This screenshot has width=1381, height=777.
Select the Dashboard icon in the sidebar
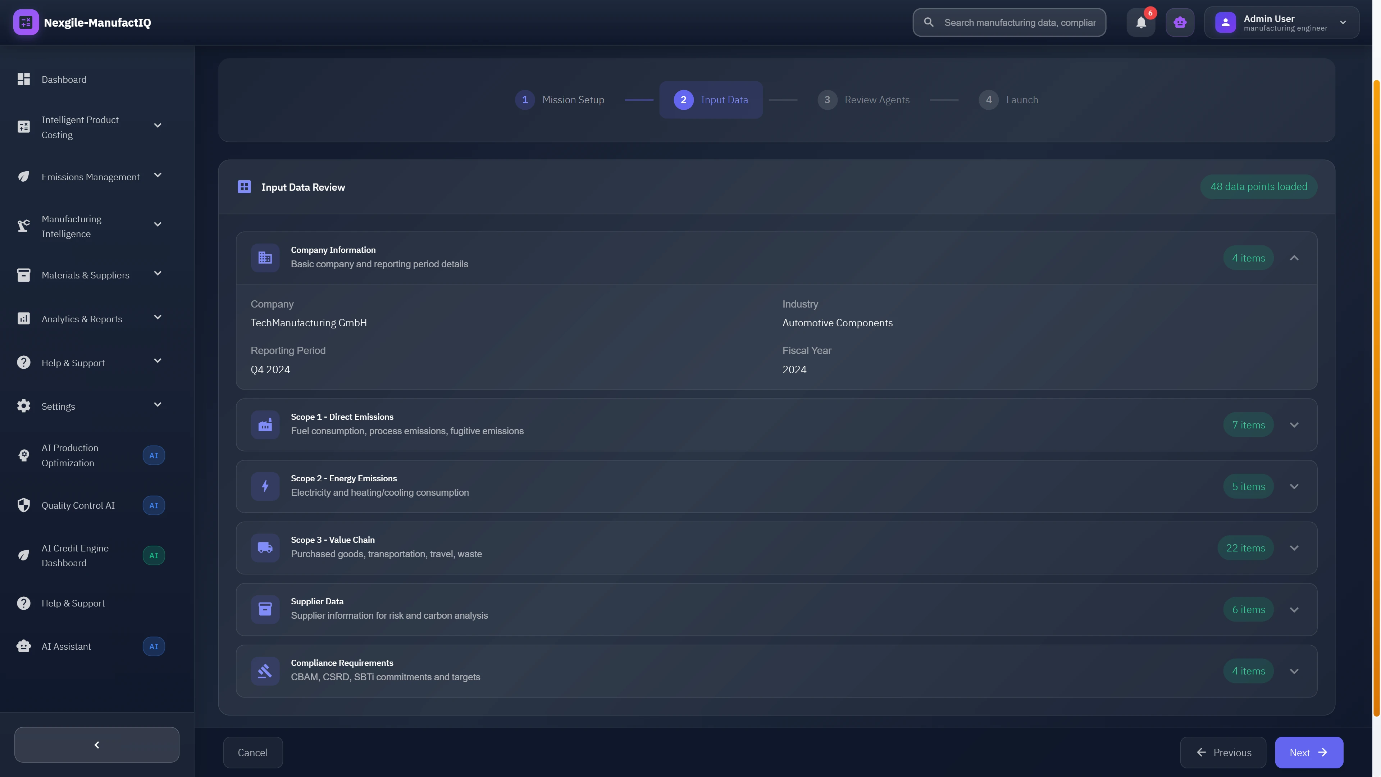click(23, 79)
